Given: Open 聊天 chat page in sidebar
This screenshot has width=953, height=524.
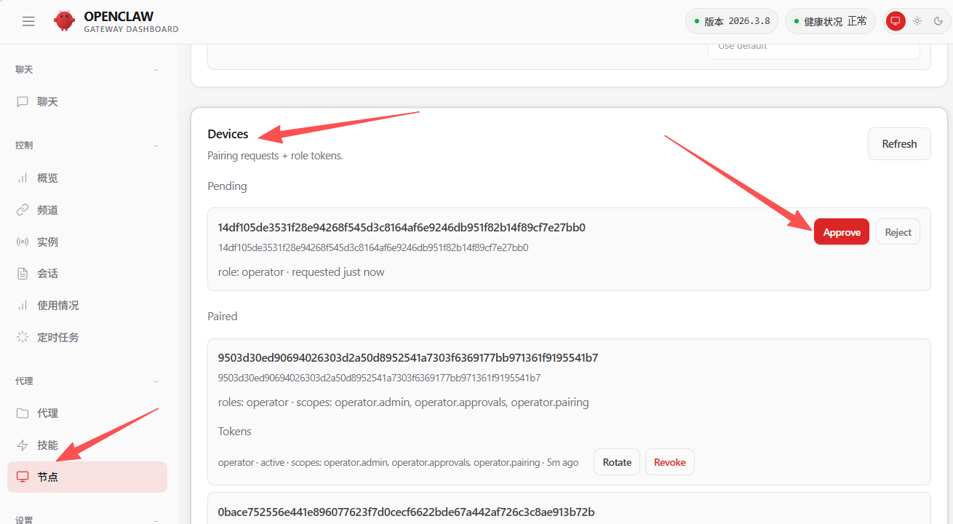Looking at the screenshot, I should [x=47, y=102].
